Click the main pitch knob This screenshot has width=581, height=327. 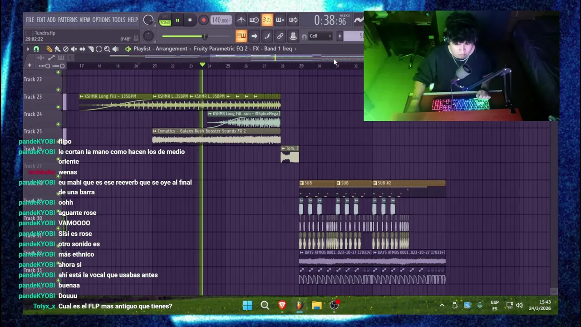148,36
